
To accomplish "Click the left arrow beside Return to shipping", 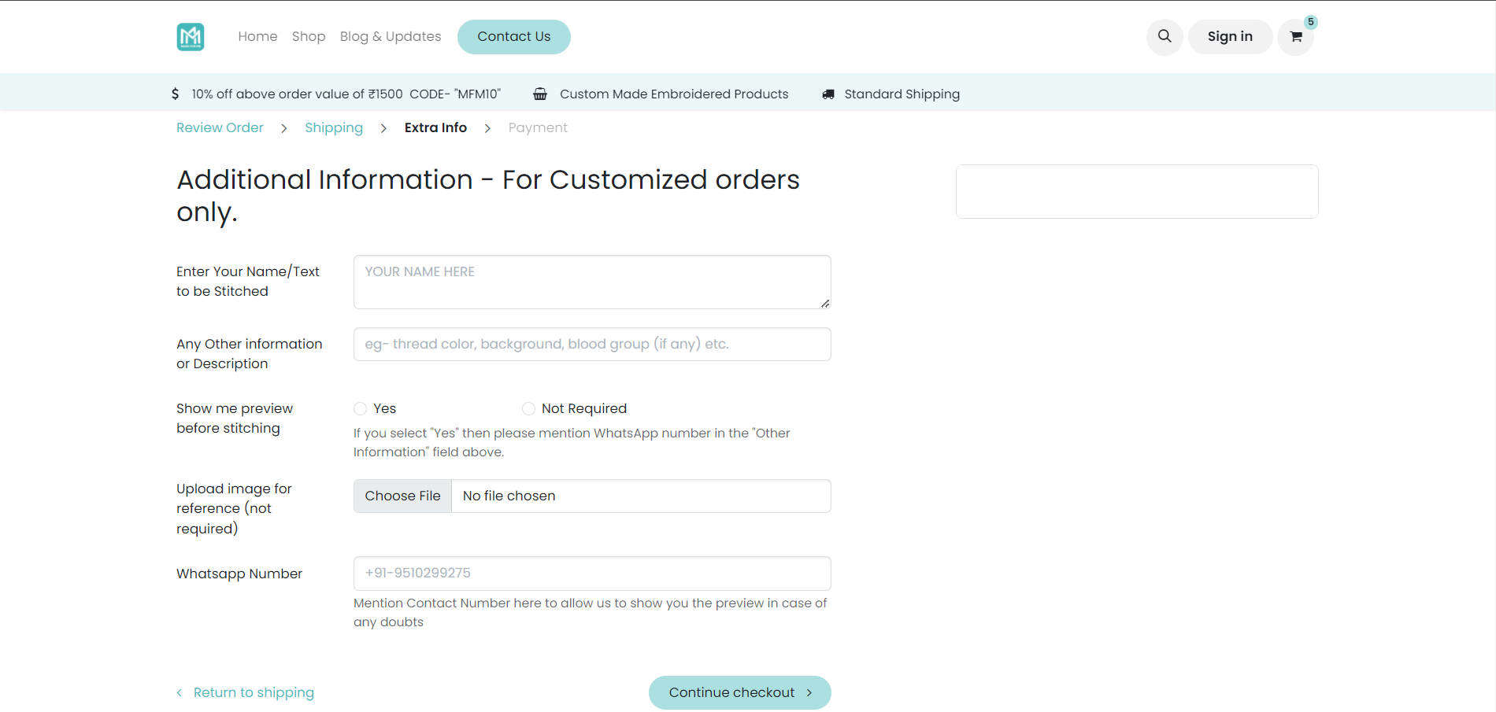I will pyautogui.click(x=180, y=692).
